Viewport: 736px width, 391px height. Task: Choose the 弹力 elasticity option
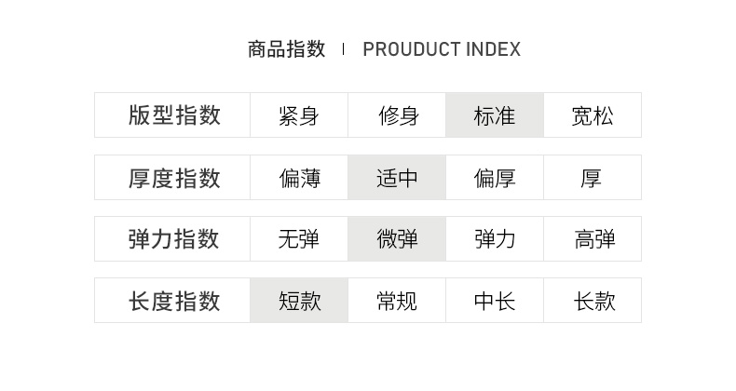tap(495, 239)
